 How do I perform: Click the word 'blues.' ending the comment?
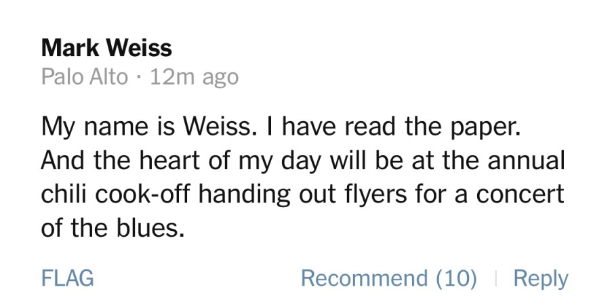tap(150, 228)
